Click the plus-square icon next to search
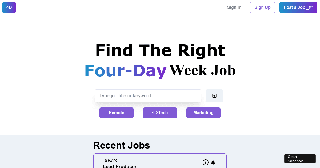This screenshot has height=168, width=320. (214, 96)
